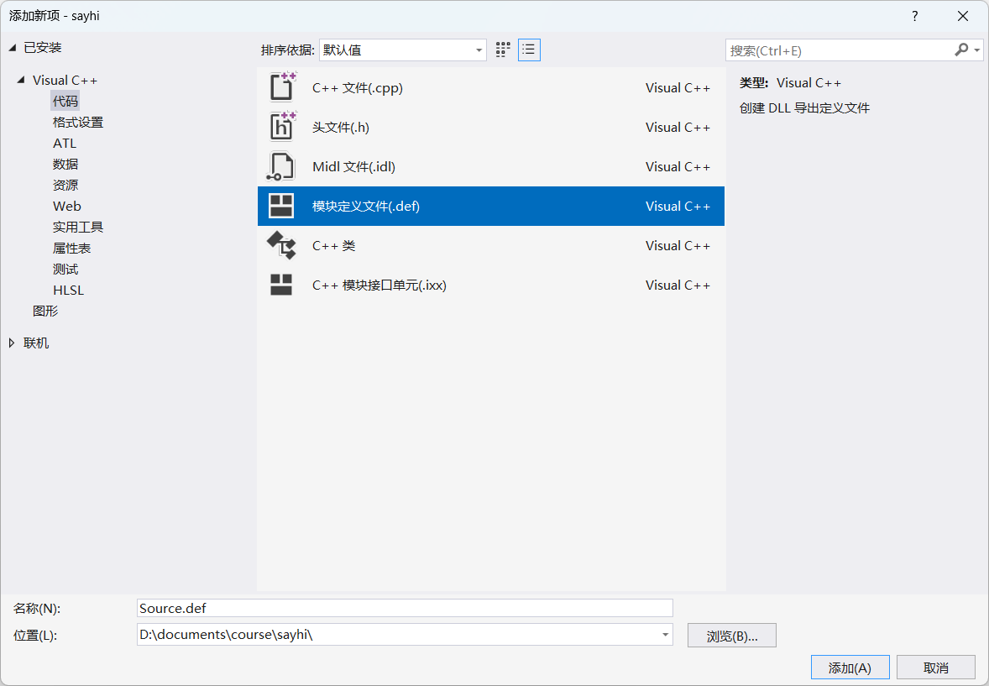Screen dimensions: 989x686
Task: Select 属性表 category in tree
Action: pos(71,248)
